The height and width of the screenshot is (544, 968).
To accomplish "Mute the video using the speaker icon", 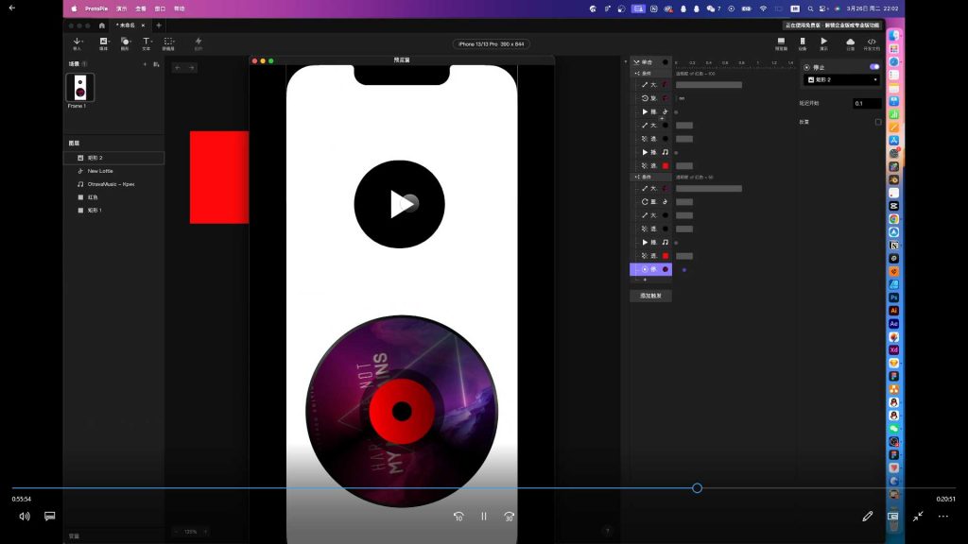I will tap(25, 517).
